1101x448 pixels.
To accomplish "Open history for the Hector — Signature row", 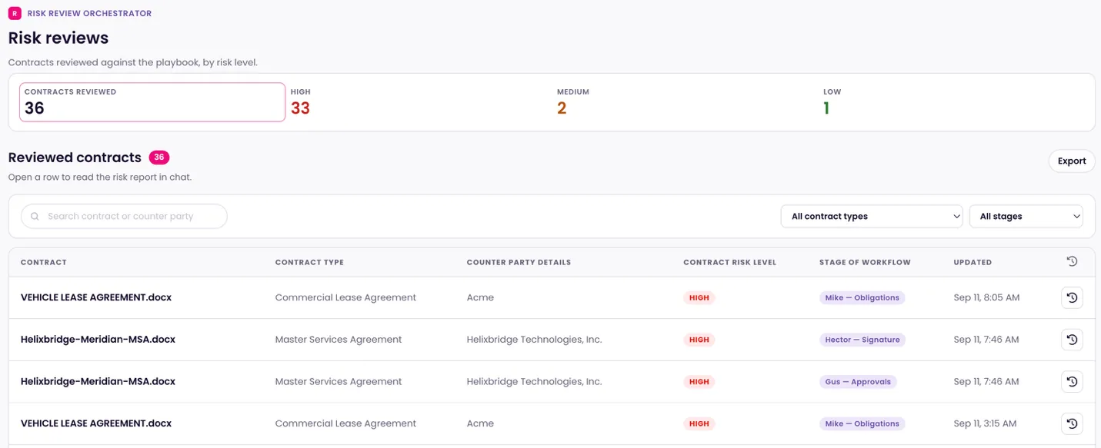I will pos(1072,340).
